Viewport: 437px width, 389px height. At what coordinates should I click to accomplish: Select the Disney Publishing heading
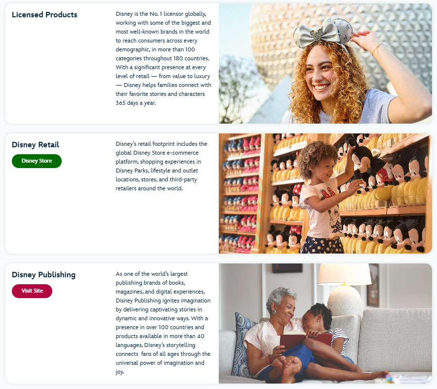(x=43, y=275)
